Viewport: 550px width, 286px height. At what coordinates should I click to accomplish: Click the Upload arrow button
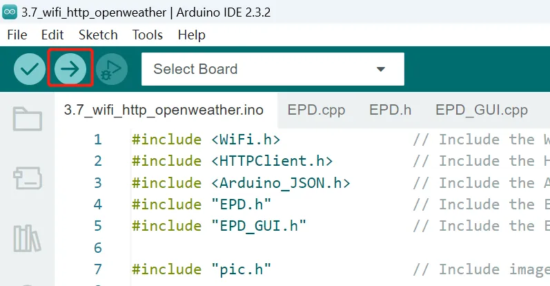pos(70,69)
